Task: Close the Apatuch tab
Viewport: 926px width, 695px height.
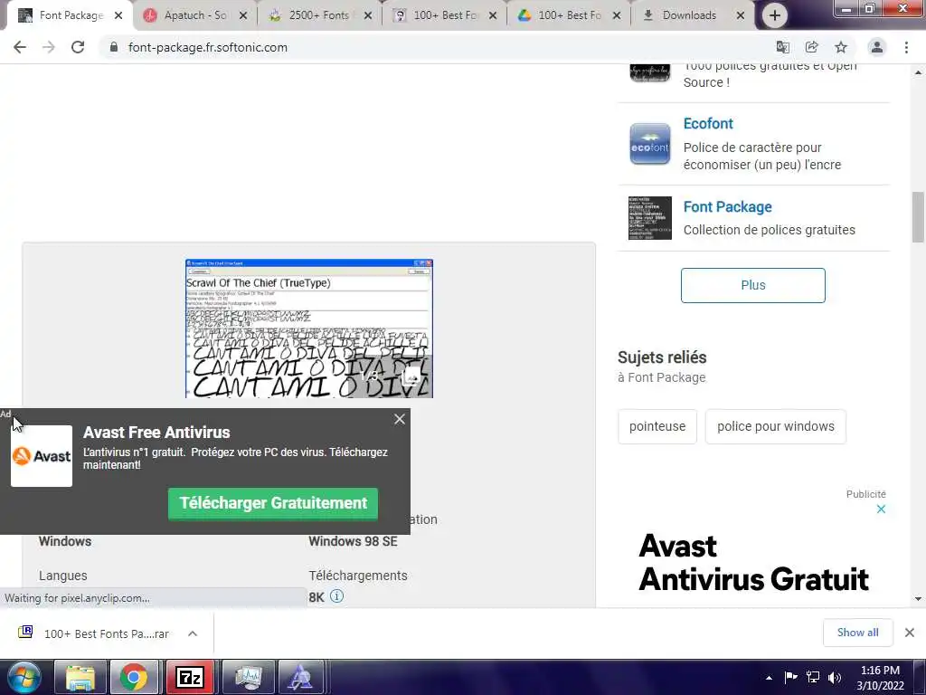Action: point(242,15)
